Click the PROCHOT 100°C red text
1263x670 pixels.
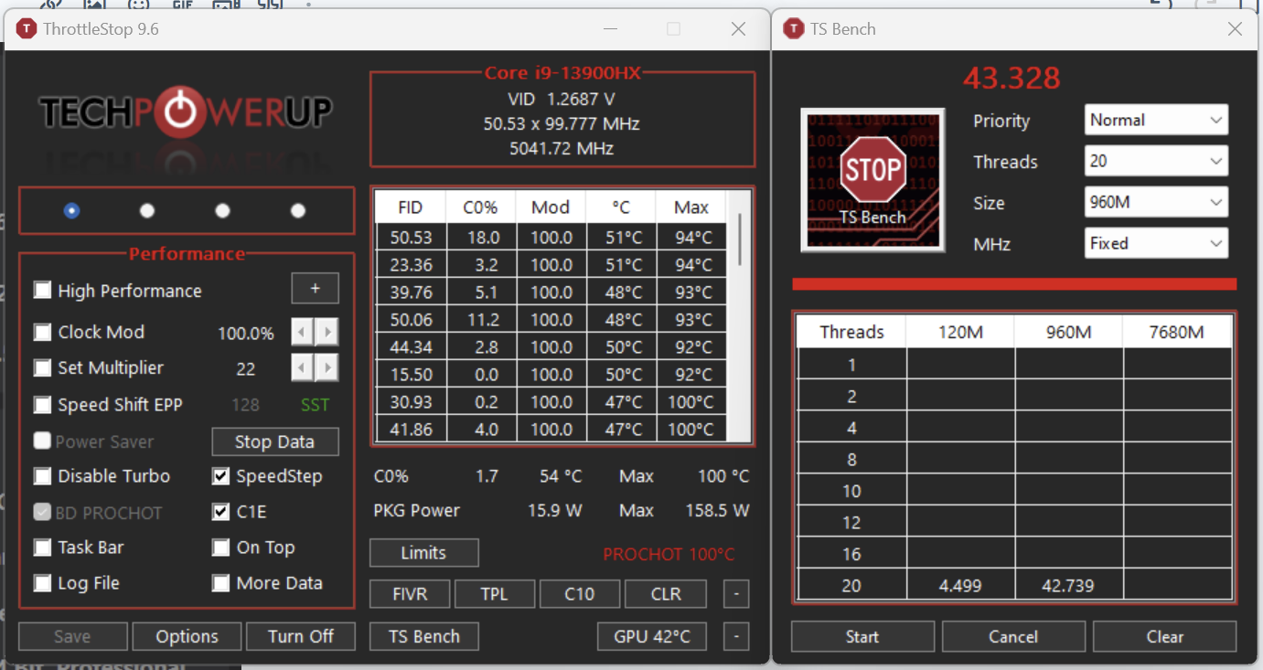point(669,554)
